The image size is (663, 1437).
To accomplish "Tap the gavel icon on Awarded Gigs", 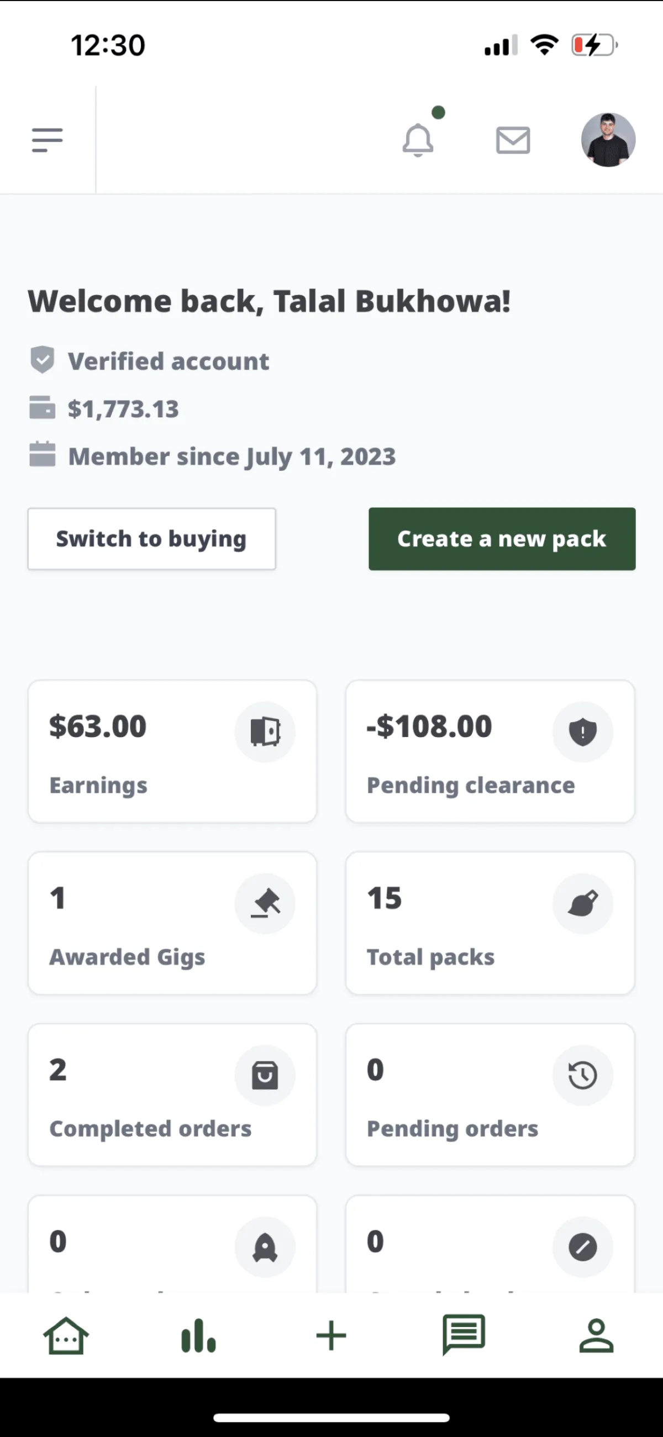I will (x=265, y=903).
